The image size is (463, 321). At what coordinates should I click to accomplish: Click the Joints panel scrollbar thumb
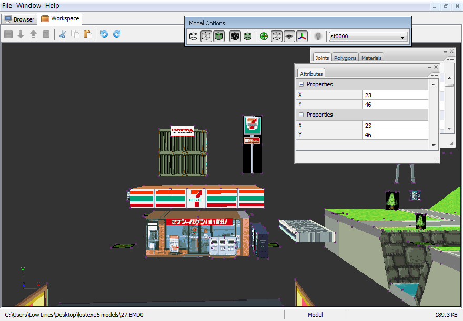(x=449, y=85)
